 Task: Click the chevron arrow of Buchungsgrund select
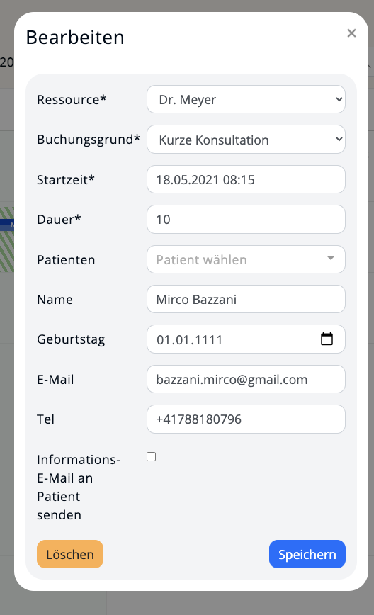pos(339,140)
